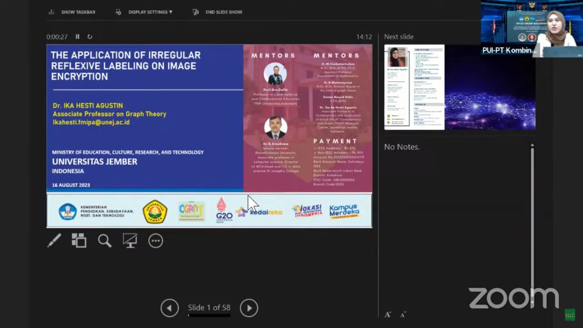Make the notes text larger
The height and width of the screenshot is (328, 583).
[388, 314]
